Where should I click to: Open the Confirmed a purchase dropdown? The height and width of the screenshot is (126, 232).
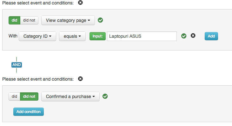coord(70,96)
